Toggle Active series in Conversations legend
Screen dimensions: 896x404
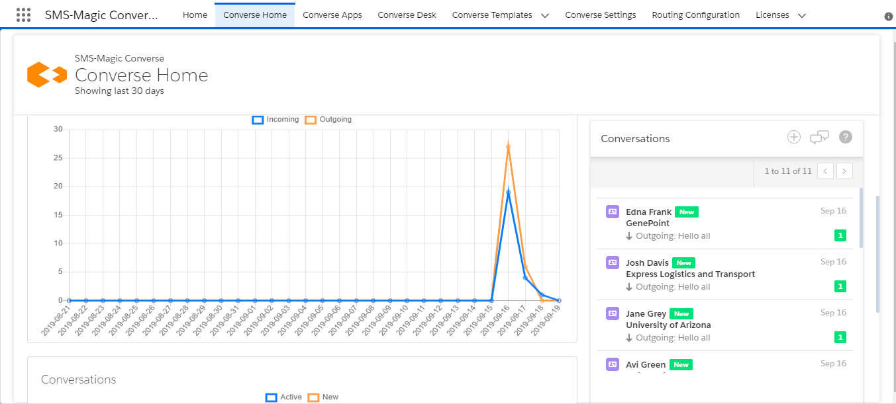click(x=283, y=397)
